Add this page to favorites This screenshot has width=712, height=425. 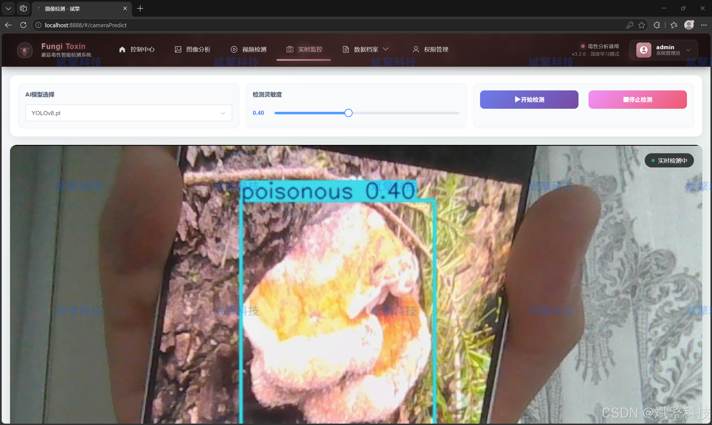642,25
